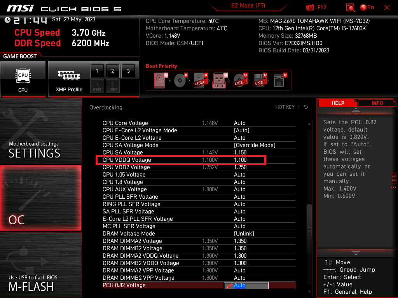Viewport: 398px width, 298px height.
Task: Select the USB floppy boot icon
Action: pos(260,80)
